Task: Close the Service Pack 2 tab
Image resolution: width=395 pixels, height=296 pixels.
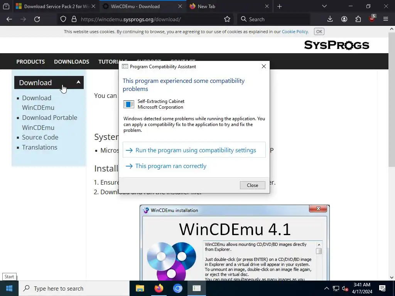Action: [x=93, y=6]
